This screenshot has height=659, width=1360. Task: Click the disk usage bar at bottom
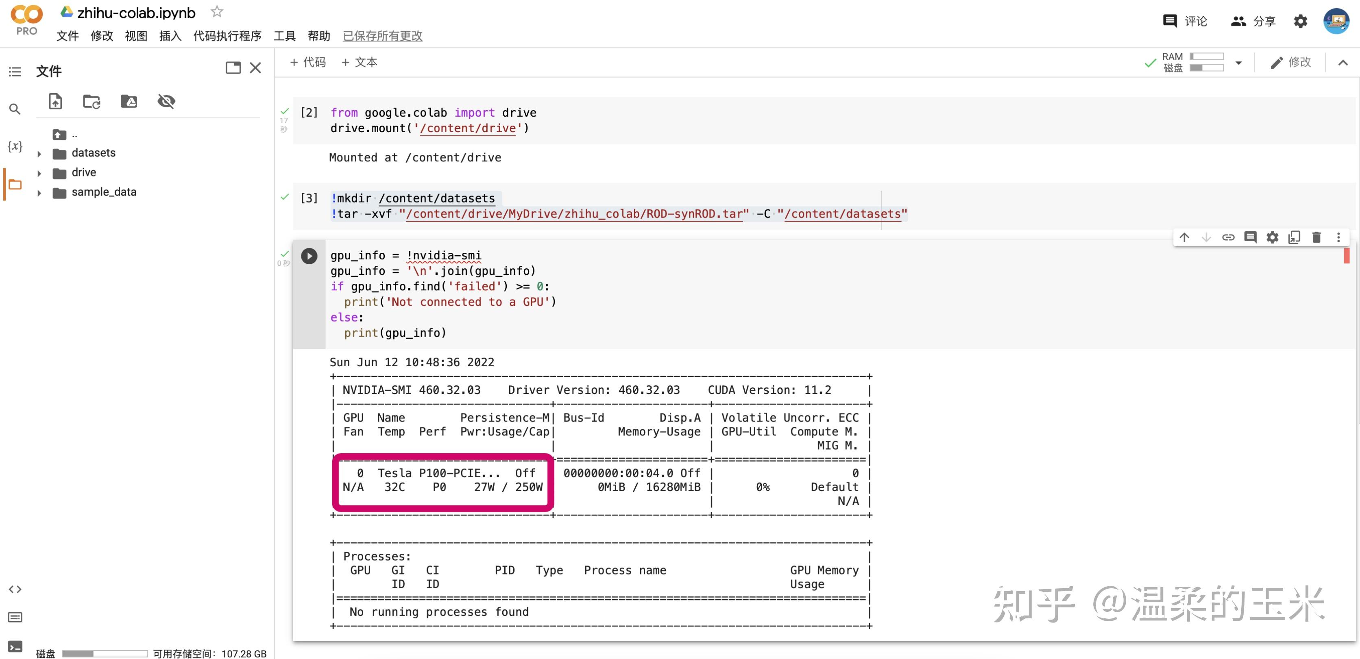pos(105,653)
